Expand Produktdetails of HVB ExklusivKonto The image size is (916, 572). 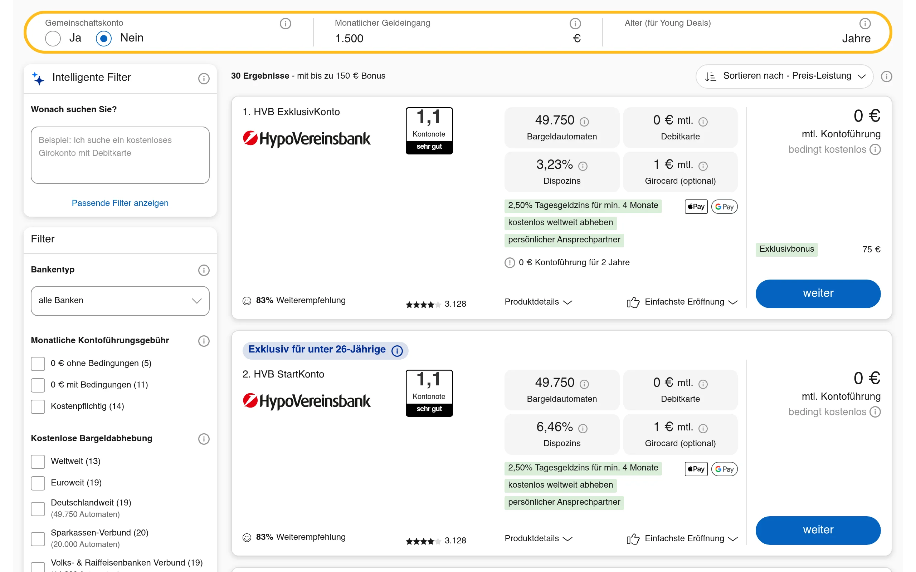tap(538, 302)
